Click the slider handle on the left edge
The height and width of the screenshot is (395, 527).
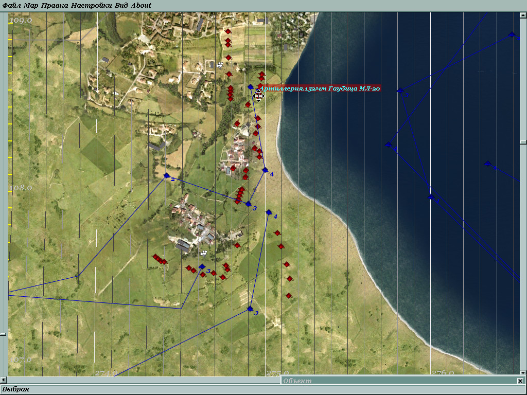tap(3, 334)
